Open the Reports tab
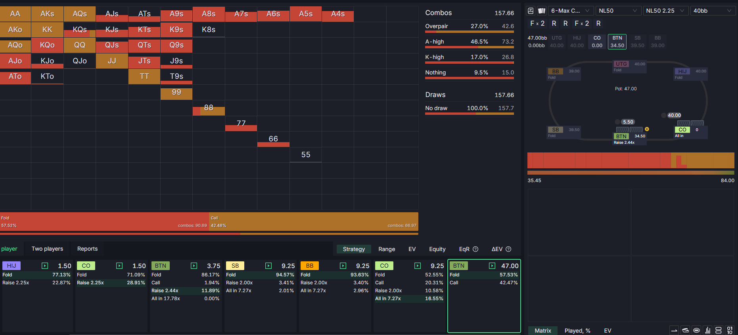This screenshot has width=738, height=335. click(87, 249)
